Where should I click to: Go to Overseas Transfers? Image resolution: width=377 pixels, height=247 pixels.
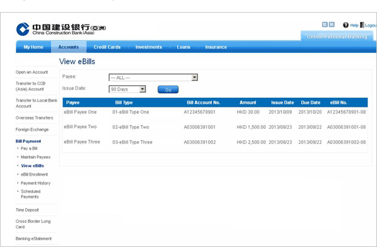click(35, 118)
